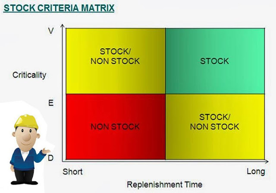This screenshot has height=193, width=276.
Task: Click the worker's raised hand
Action: pos(46,151)
